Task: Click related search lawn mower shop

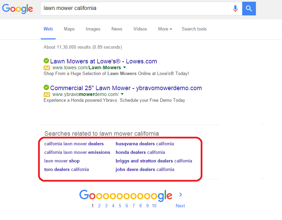Action: (x=62, y=161)
